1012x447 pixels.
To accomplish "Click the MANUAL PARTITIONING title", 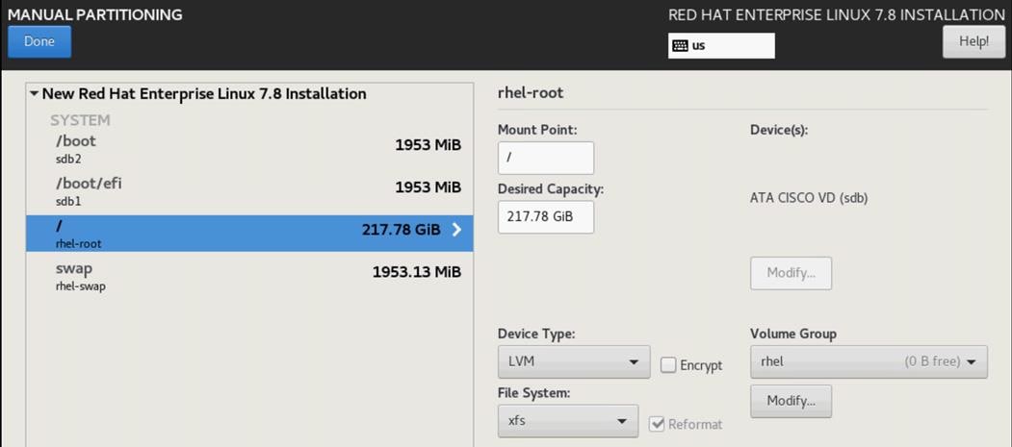I will click(x=95, y=14).
